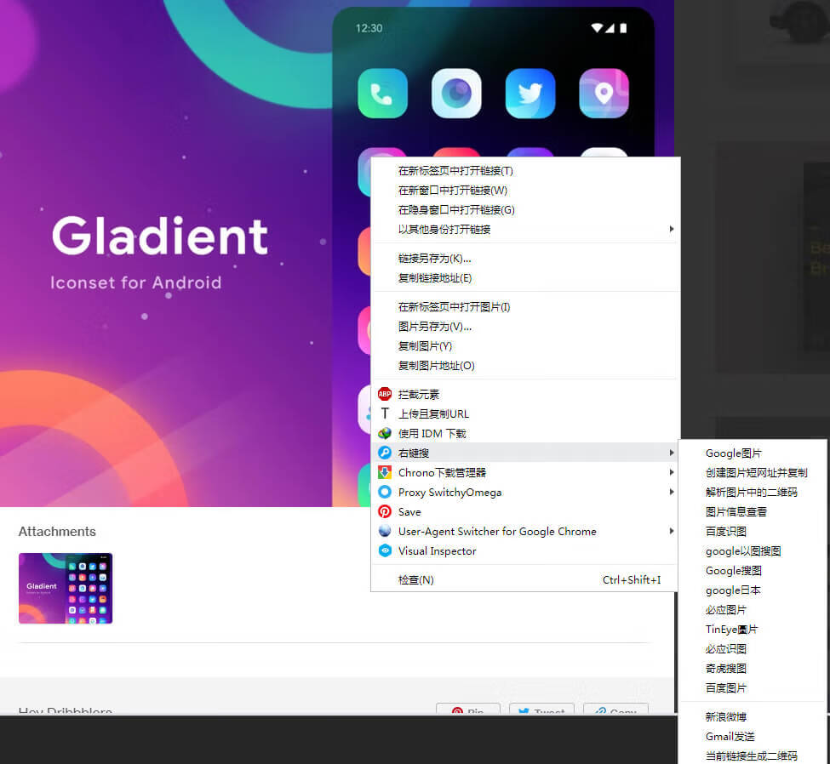This screenshot has height=764, width=830.
Task: Choose Google搜图 submenu entry
Action: (x=753, y=571)
